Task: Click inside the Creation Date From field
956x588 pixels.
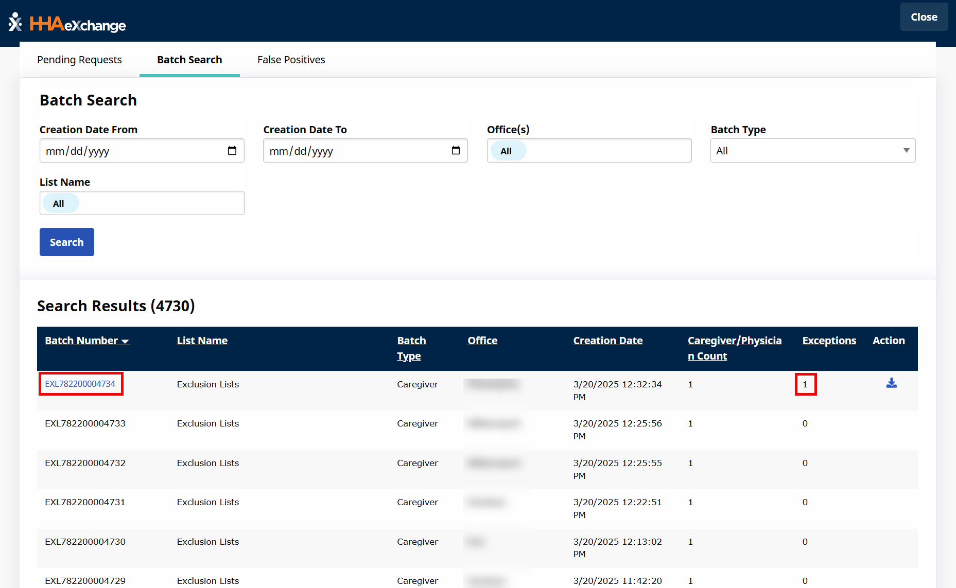Action: coord(129,150)
